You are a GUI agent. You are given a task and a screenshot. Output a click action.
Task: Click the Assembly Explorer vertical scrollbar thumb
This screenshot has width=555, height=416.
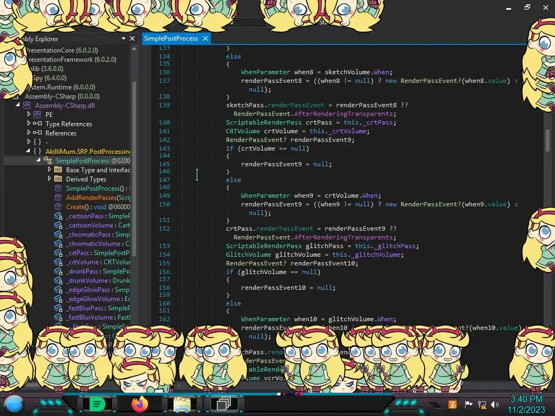[134, 169]
